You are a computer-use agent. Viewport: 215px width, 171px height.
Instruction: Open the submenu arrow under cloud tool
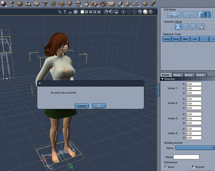(x=81, y=6)
